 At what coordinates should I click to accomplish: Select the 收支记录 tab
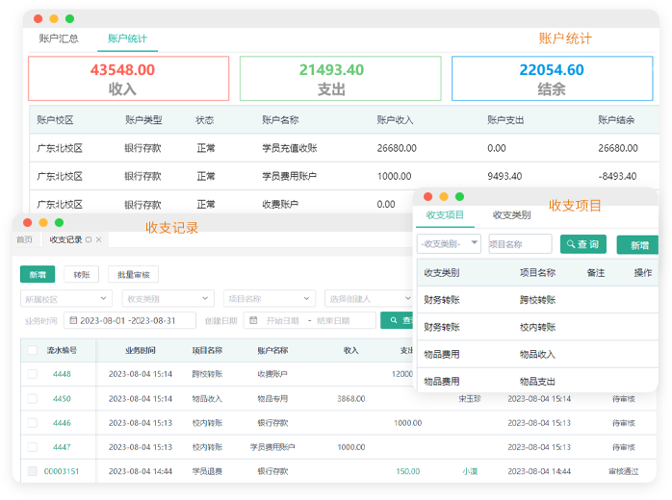[x=65, y=239]
